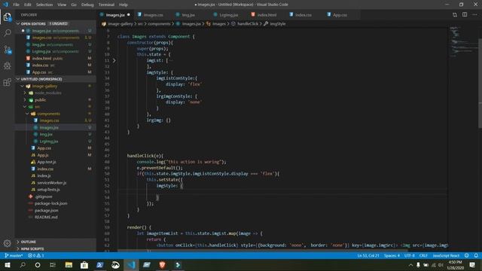This screenshot has width=482, height=271.
Task: Open the Terminal menu
Action: tap(106, 5)
